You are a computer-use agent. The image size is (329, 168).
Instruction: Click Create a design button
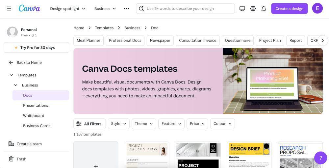click(289, 9)
